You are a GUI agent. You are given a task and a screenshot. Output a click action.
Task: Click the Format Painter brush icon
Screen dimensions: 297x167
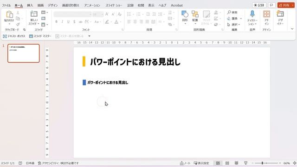coord(18,25)
